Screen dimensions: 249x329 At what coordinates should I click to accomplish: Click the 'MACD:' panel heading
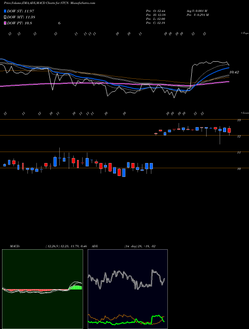(x=15, y=246)
